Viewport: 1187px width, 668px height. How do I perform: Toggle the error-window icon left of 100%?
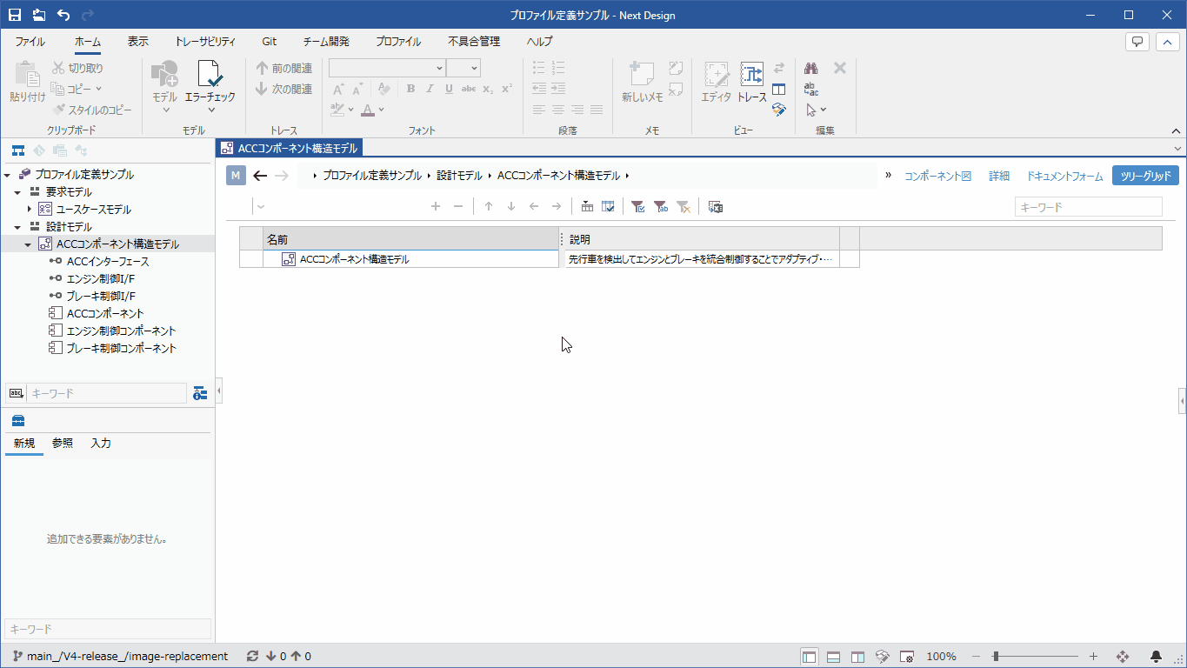coord(906,657)
